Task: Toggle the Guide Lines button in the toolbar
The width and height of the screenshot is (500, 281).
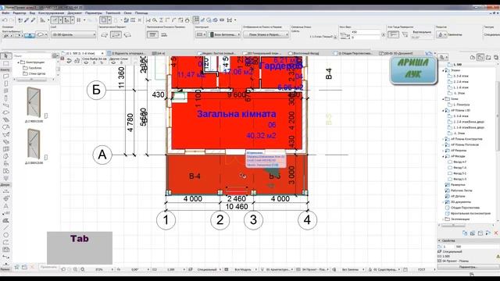Action: (54, 20)
